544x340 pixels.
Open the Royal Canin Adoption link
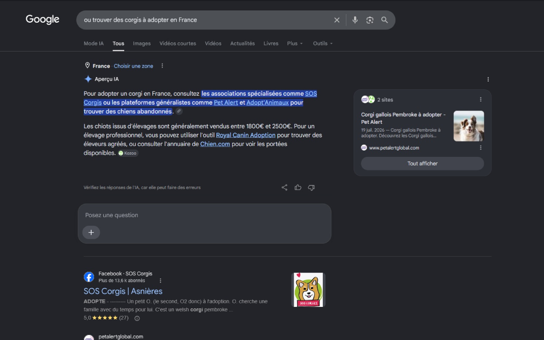[x=246, y=135]
